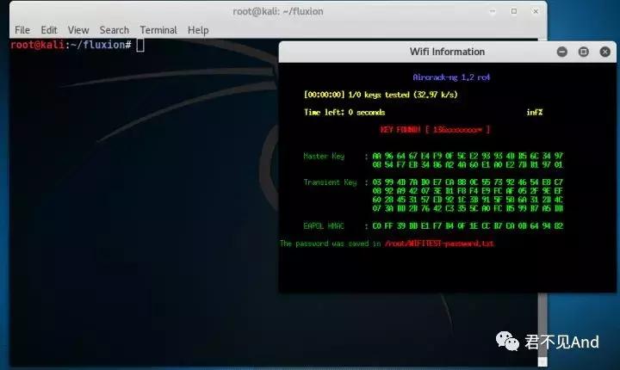
Task: Click the KEY FOUND! result line
Action: [x=435, y=130]
